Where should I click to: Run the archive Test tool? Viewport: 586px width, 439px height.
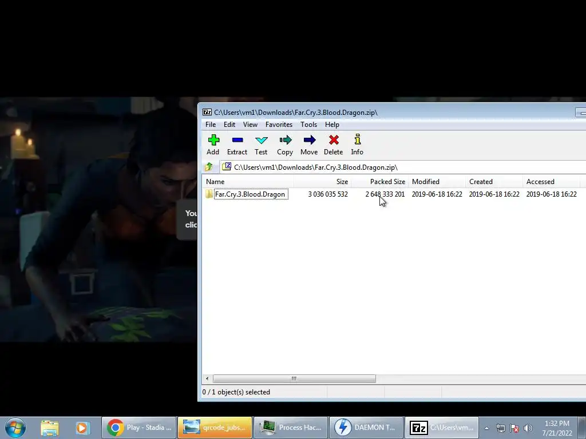tap(261, 145)
